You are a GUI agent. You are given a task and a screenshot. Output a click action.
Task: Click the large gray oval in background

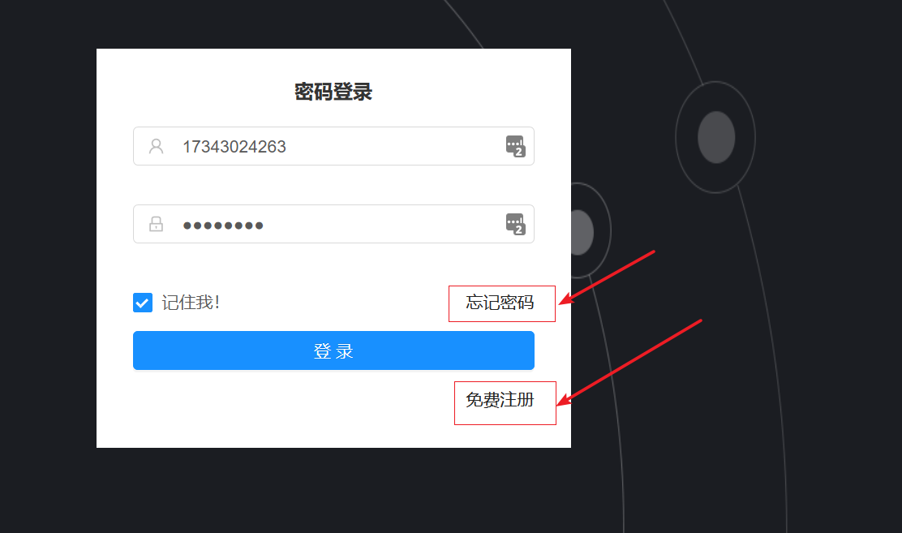[716, 137]
